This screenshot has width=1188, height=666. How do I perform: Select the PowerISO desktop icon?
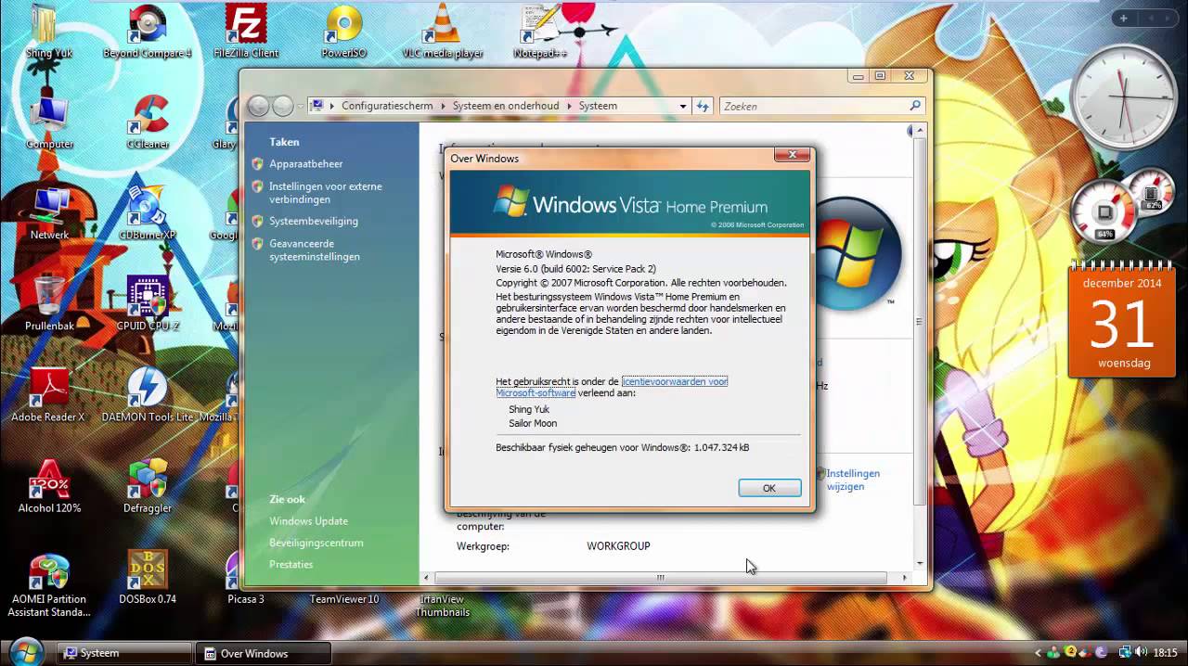(x=343, y=31)
